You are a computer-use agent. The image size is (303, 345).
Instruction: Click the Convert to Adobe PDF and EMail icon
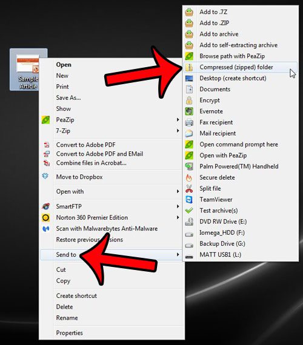[47, 154]
